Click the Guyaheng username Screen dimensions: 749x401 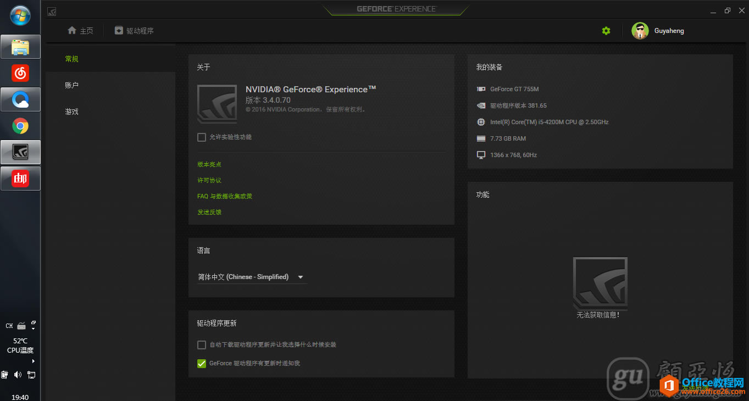669,31
